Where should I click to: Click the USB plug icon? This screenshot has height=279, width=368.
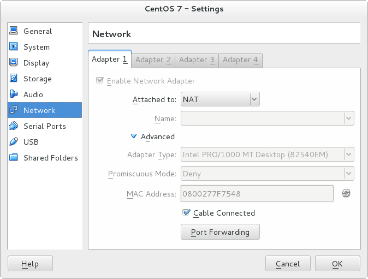coord(14,141)
